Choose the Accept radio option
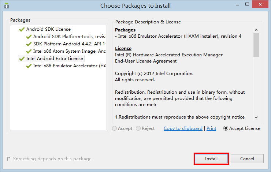Viewport: 271px width, 172px height. [x=115, y=128]
